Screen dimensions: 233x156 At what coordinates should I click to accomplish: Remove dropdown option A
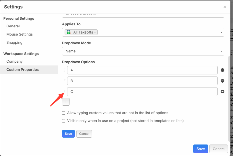pyautogui.click(x=222, y=70)
